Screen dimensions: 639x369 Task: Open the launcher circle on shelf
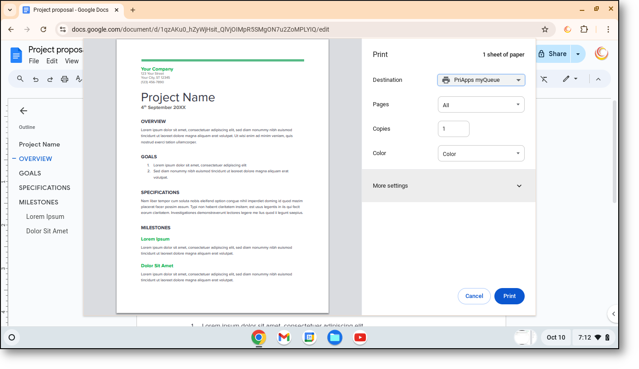(12, 337)
